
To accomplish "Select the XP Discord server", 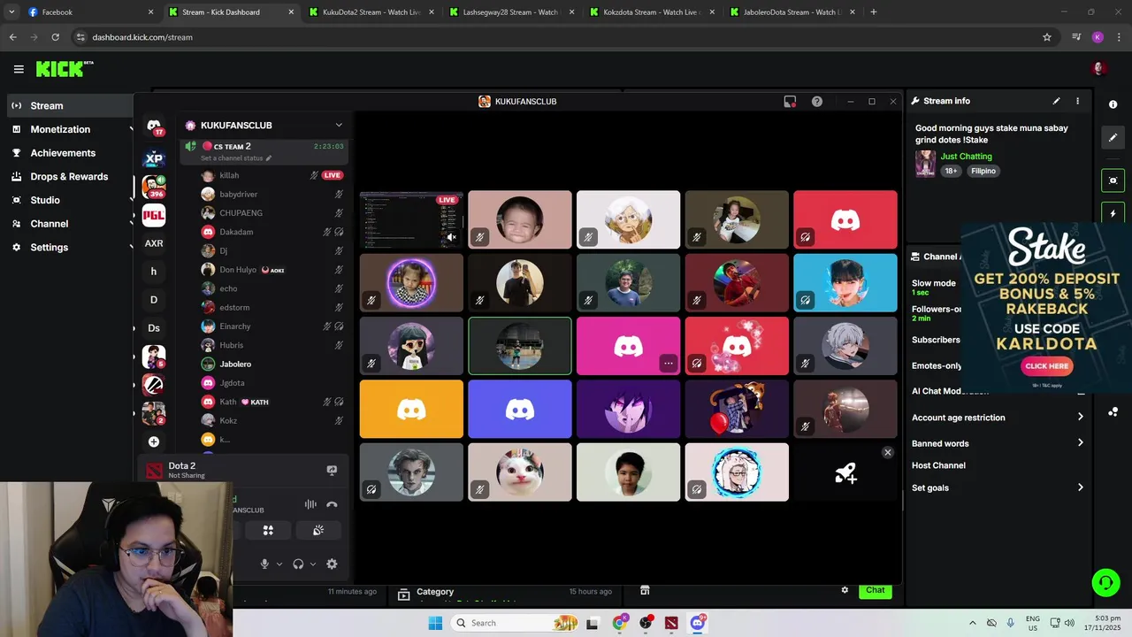I will coord(154,158).
